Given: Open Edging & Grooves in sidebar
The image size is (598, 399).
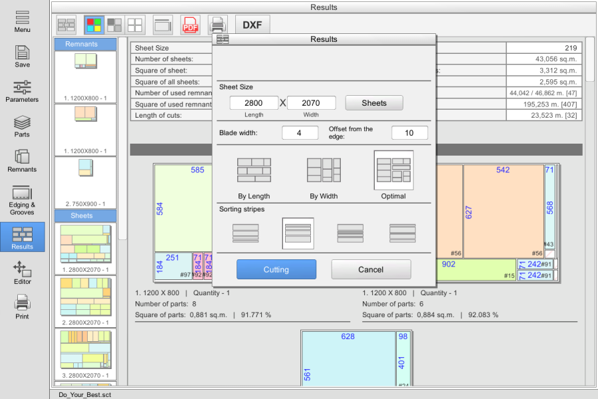Looking at the screenshot, I should pyautogui.click(x=22, y=200).
